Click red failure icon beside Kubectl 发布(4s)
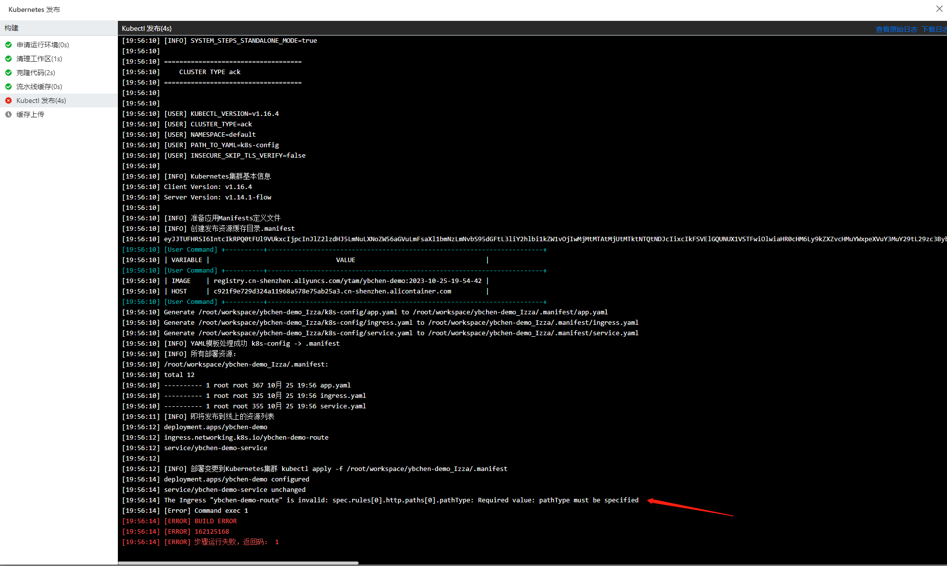This screenshot has height=566, width=947. pos(8,100)
